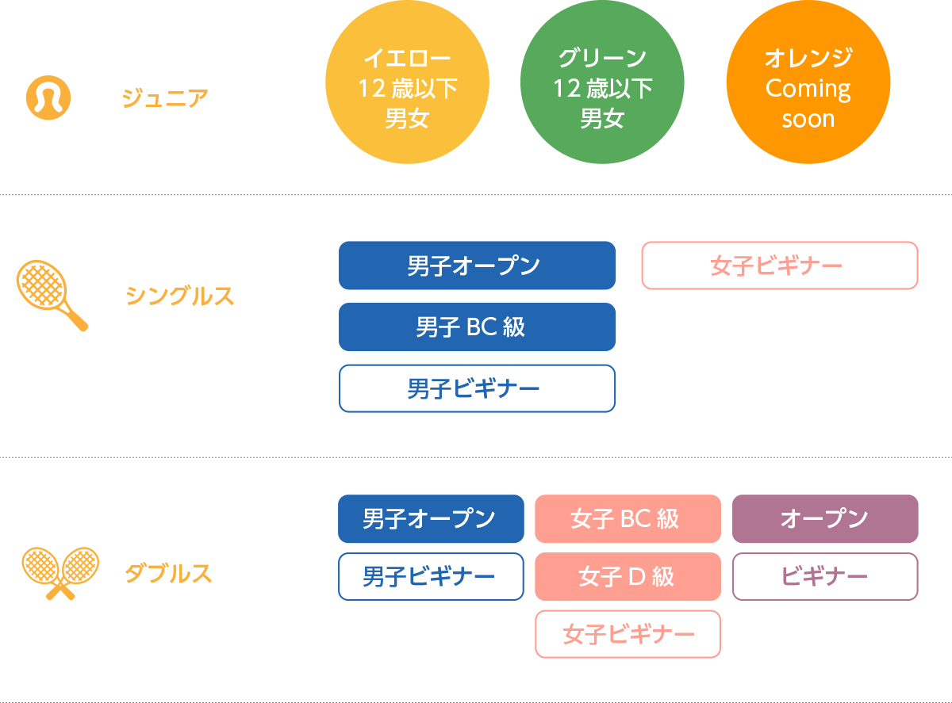Open the ジュニア category label
This screenshot has height=703, width=952.
[x=165, y=98]
